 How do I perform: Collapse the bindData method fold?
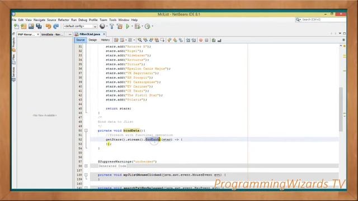pyautogui.click(x=86, y=131)
